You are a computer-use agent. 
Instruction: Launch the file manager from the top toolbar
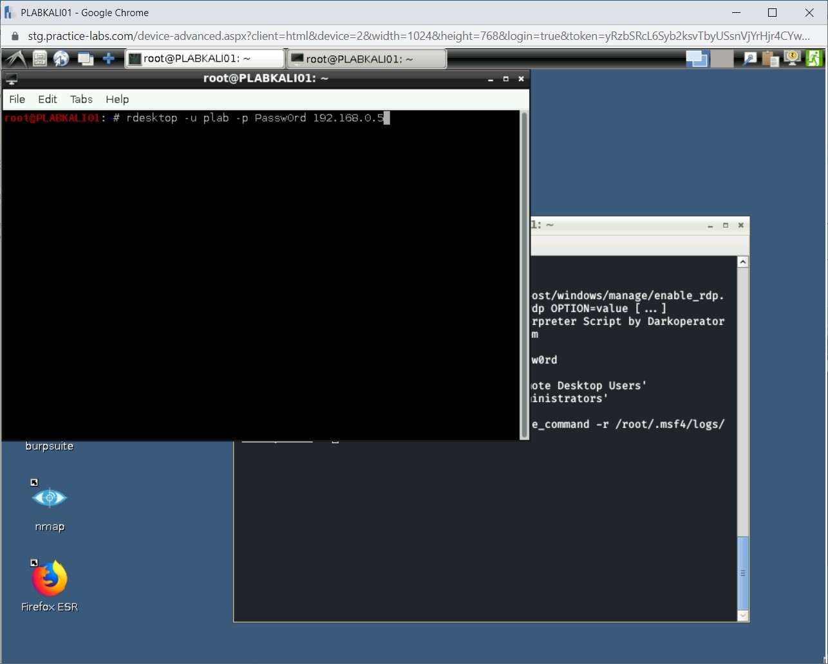pyautogui.click(x=39, y=58)
